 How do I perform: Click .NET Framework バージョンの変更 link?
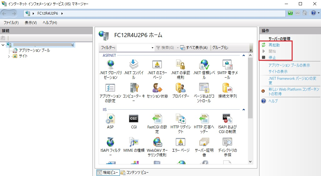[292, 81]
